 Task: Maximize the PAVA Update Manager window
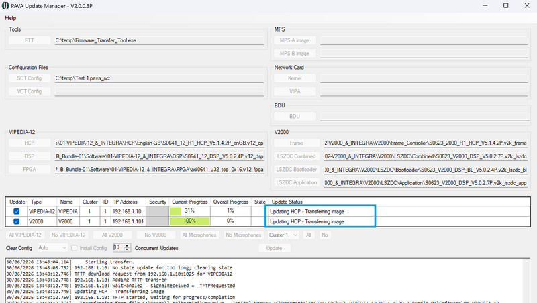506,6
